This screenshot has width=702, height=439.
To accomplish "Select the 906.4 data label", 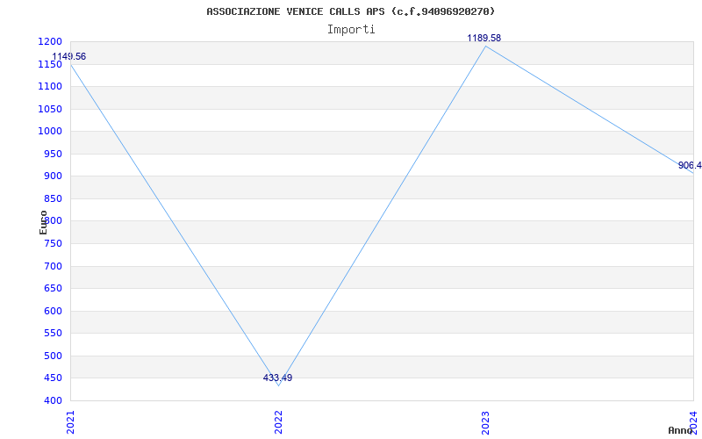I will [690, 165].
